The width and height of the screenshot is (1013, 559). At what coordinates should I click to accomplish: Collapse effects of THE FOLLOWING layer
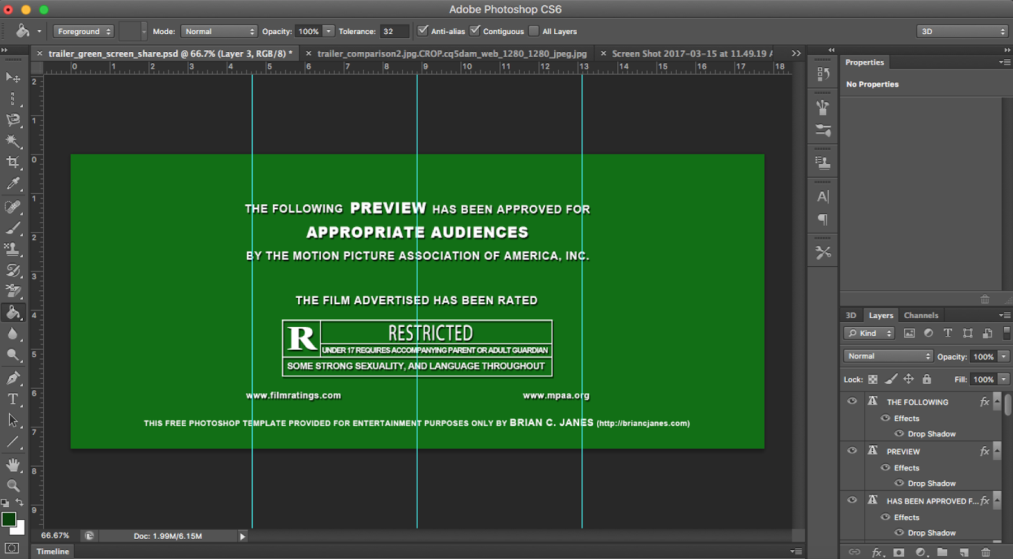997,402
